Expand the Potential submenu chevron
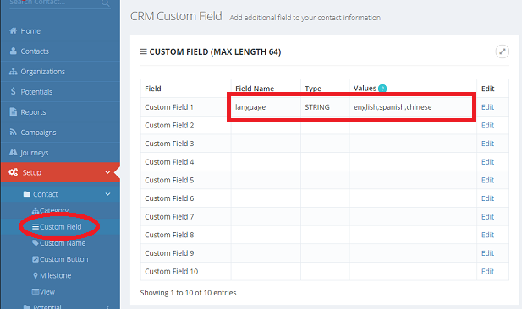 107,306
